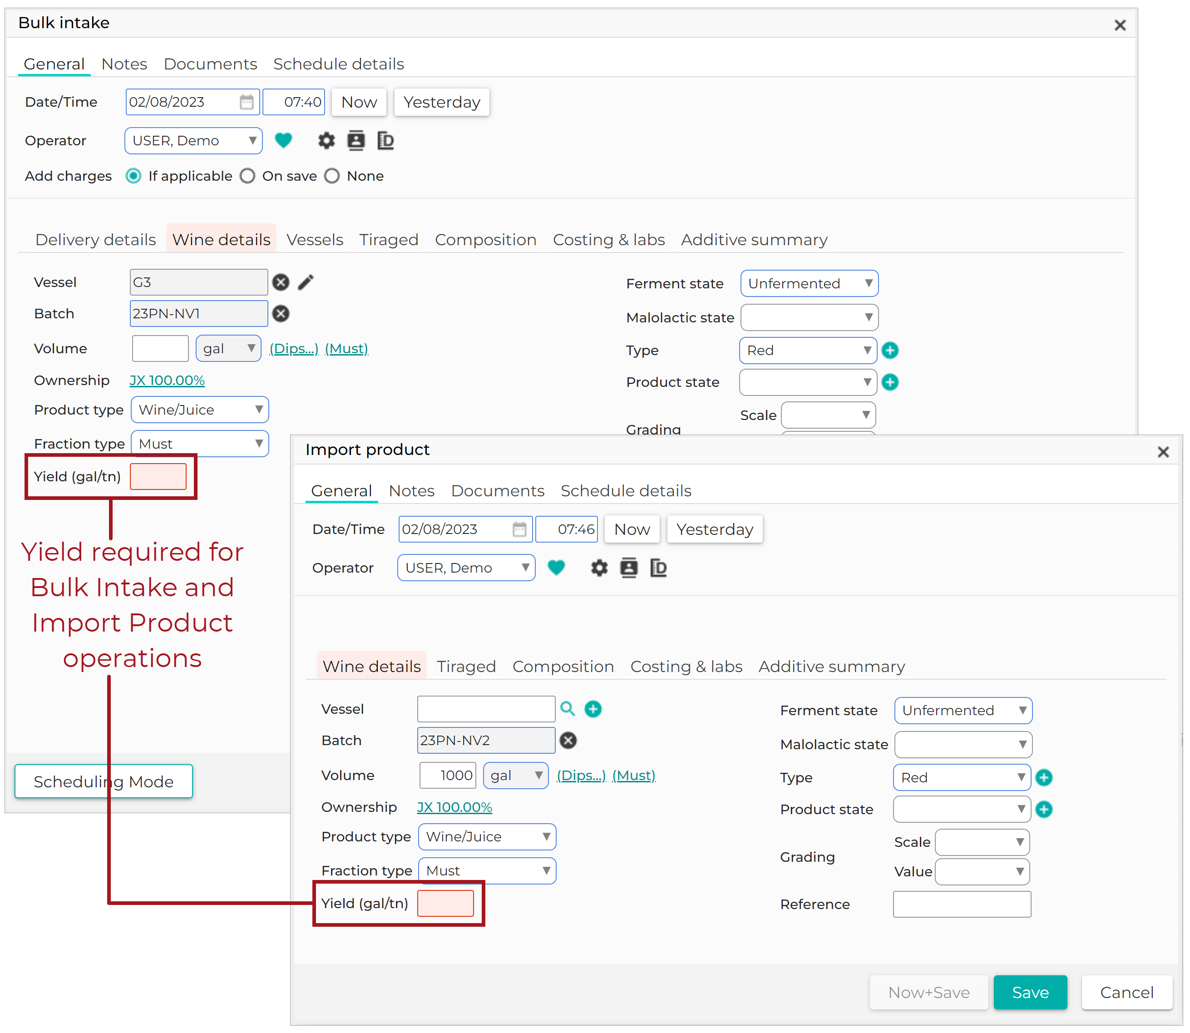The width and height of the screenshot is (1190, 1033).
Task: Open the Malolactic state dropdown in Import product
Action: click(x=963, y=745)
